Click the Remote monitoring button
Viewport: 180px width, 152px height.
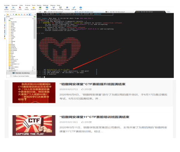[x=21, y=73]
